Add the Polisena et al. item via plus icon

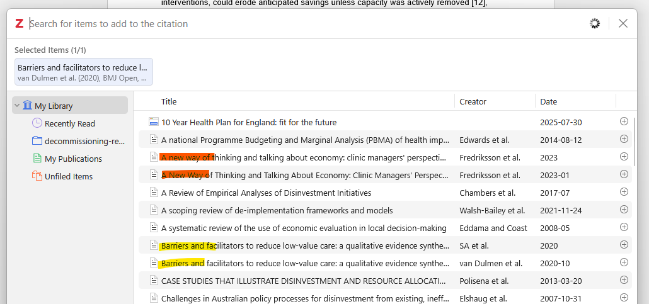(624, 280)
